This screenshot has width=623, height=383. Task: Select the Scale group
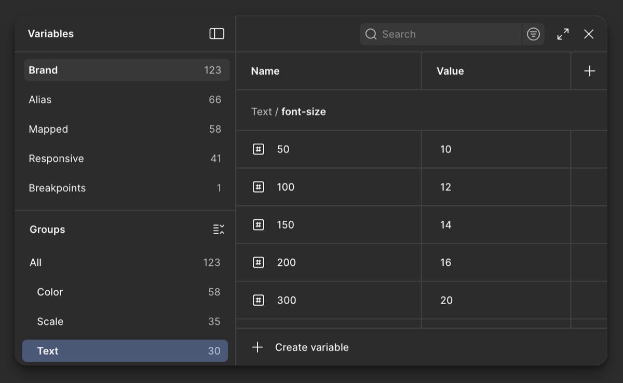click(125, 322)
